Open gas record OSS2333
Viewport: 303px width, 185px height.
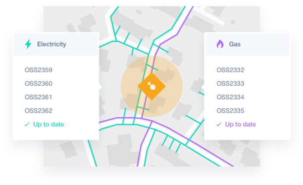coord(230,84)
